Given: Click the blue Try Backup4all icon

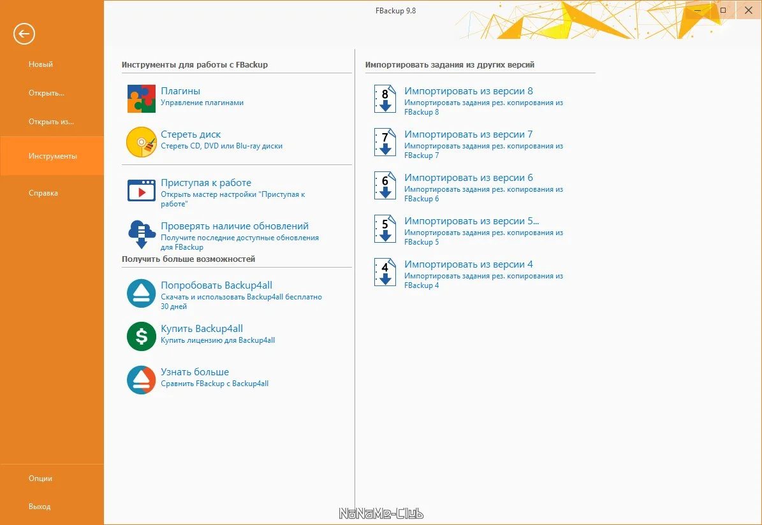Looking at the screenshot, I should 142,293.
